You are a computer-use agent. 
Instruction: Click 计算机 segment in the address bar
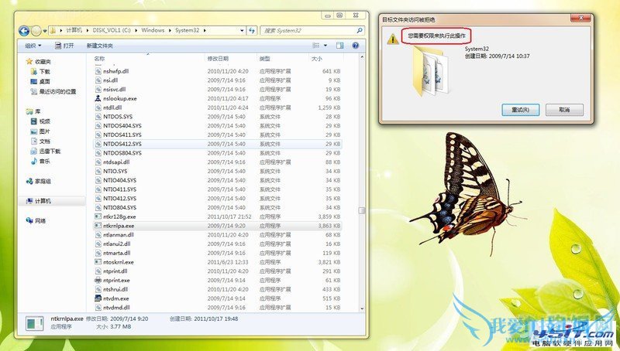point(74,30)
